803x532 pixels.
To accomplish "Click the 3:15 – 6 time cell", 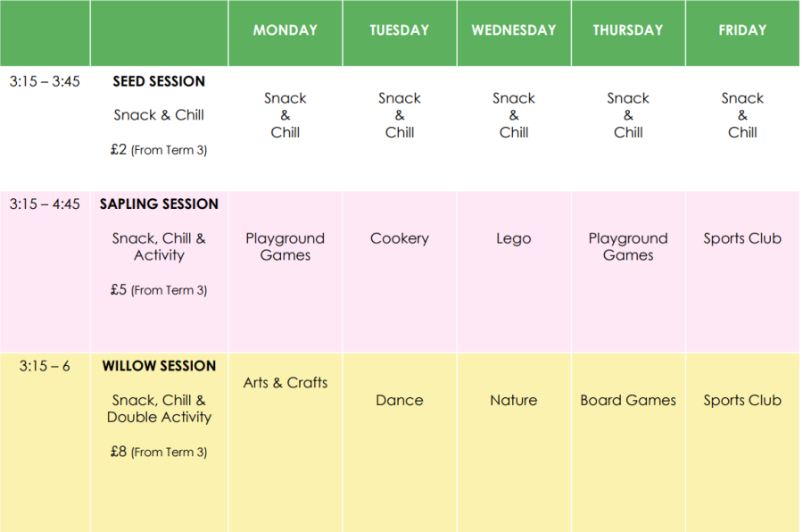I will click(45, 366).
